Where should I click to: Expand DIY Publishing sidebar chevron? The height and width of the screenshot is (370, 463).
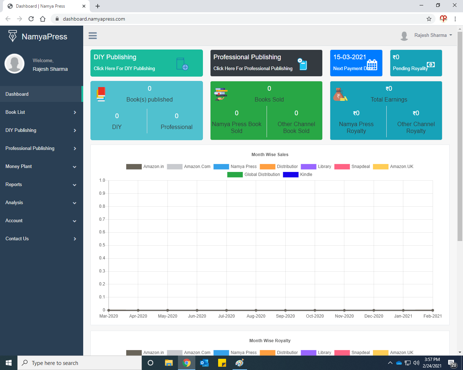click(x=75, y=130)
